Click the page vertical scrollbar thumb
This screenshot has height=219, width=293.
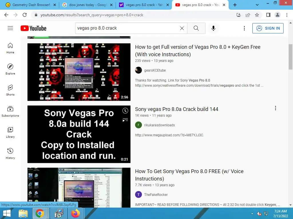tap(290, 57)
